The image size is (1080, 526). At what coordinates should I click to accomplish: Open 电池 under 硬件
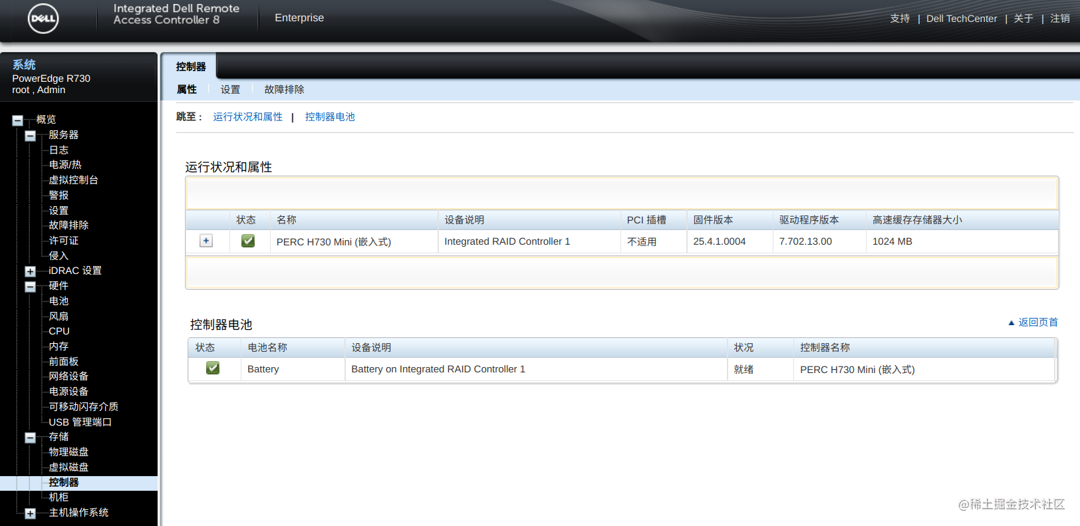pyautogui.click(x=59, y=301)
